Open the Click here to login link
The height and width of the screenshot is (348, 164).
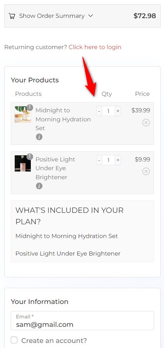tap(95, 47)
